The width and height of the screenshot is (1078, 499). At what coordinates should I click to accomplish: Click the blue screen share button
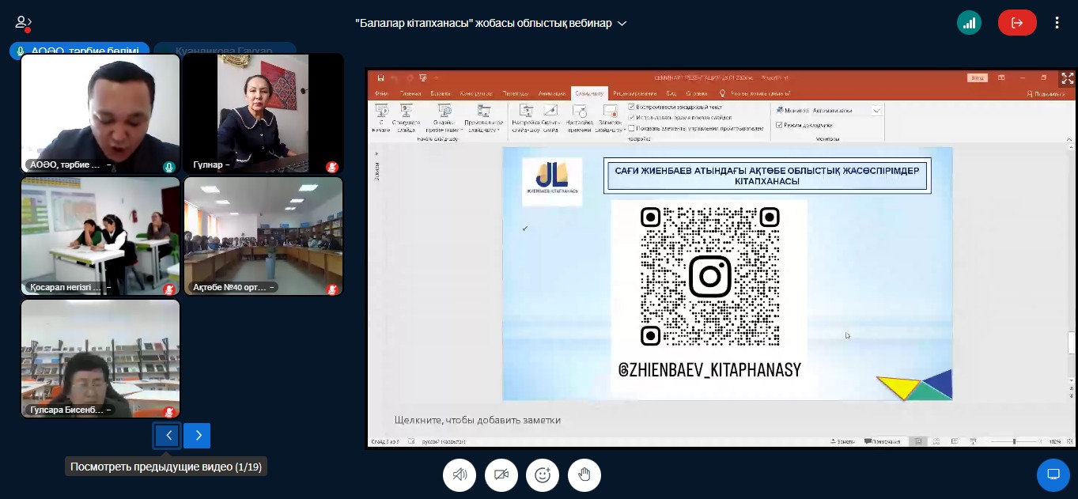pyautogui.click(x=1053, y=474)
